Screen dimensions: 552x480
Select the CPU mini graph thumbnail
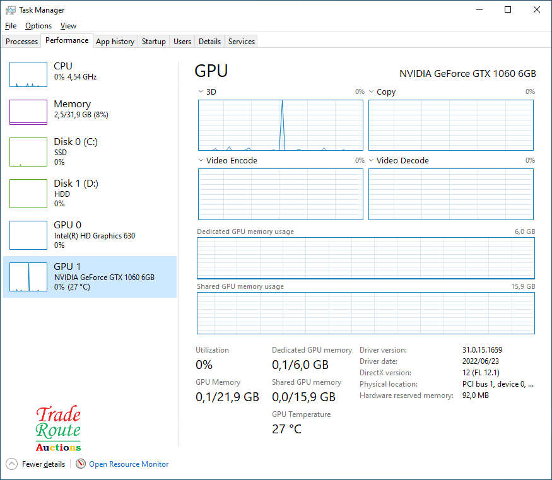coord(28,74)
